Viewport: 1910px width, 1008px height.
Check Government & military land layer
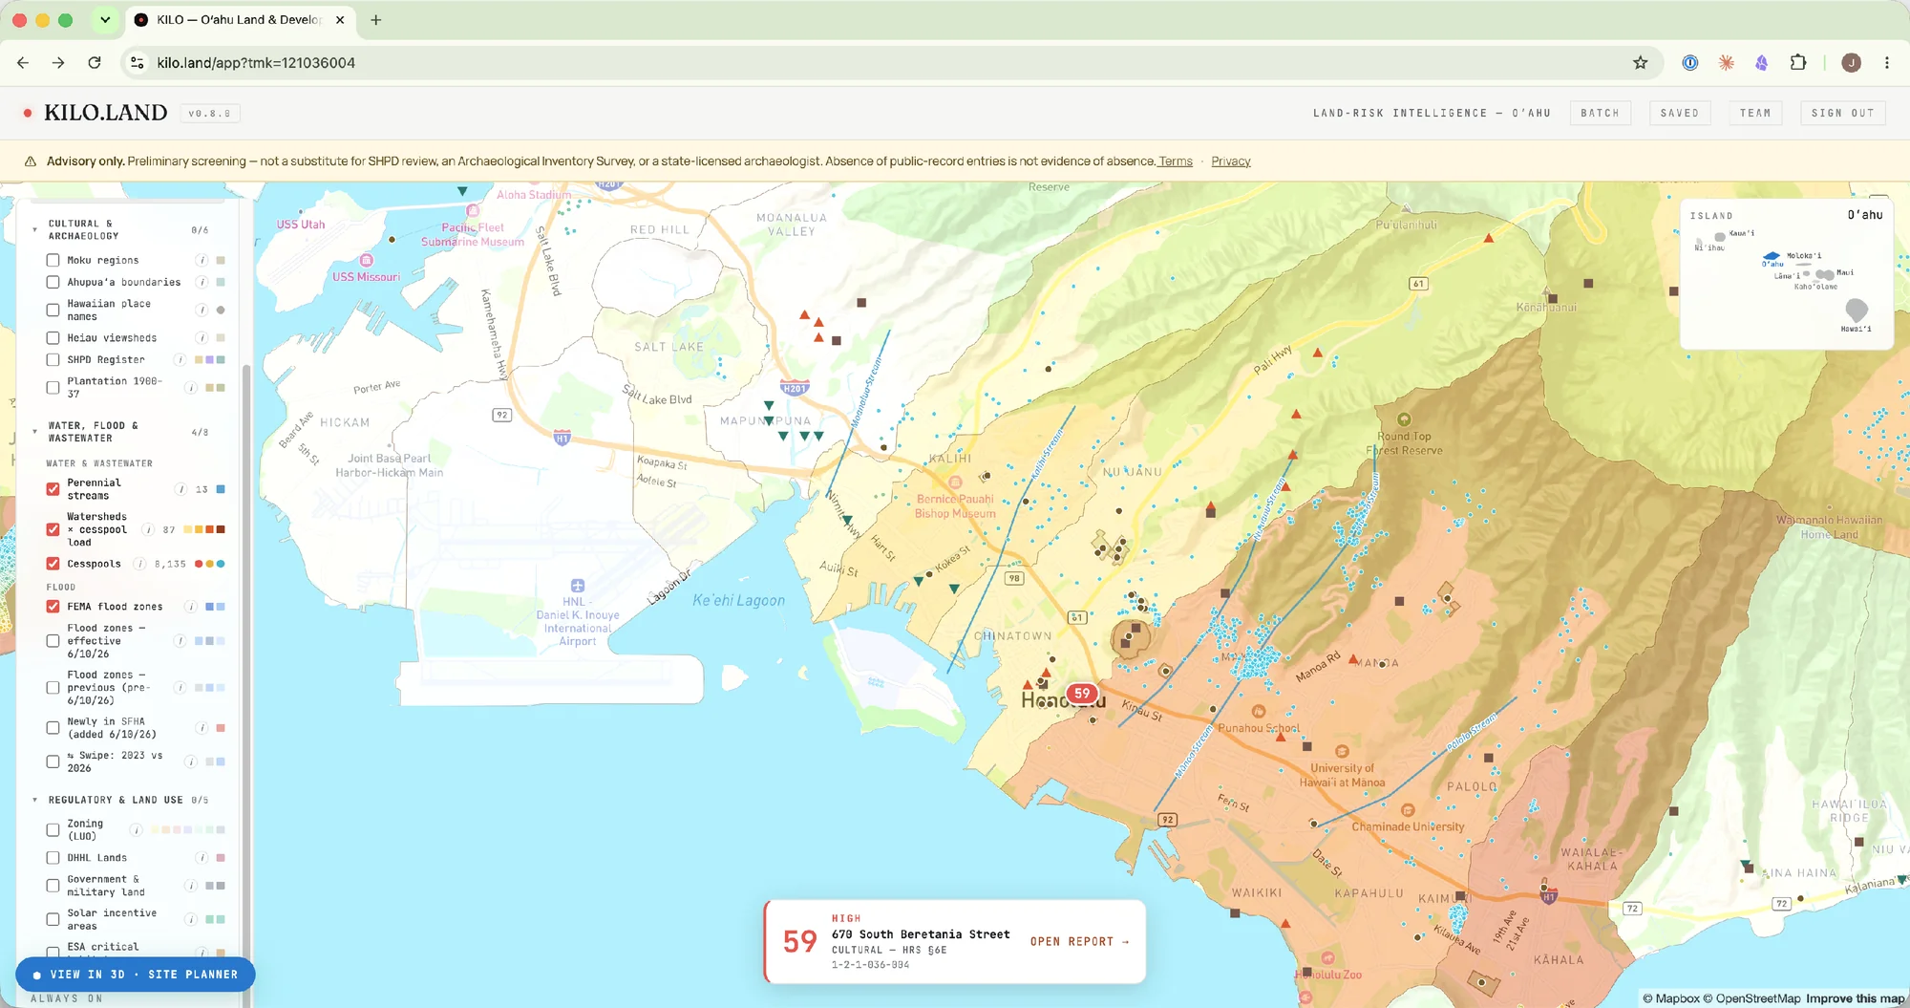(x=53, y=886)
